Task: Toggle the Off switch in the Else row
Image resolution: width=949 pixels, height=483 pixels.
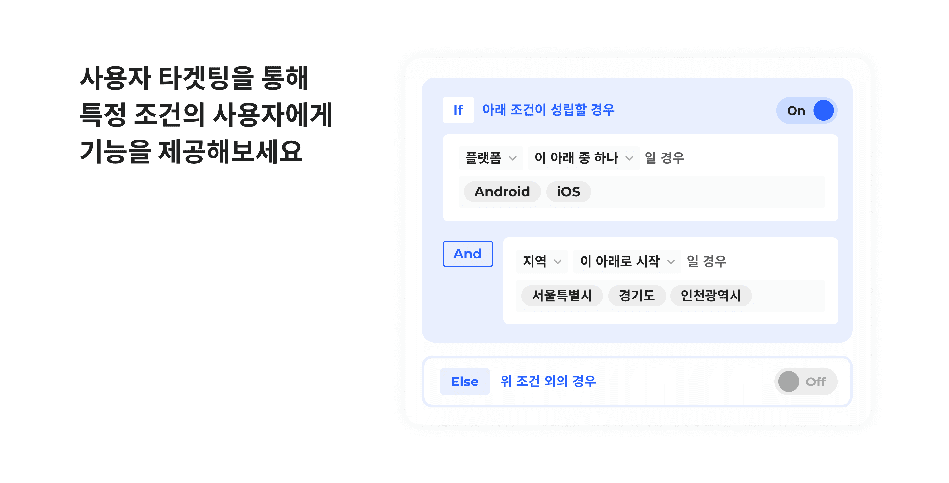Action: [806, 381]
